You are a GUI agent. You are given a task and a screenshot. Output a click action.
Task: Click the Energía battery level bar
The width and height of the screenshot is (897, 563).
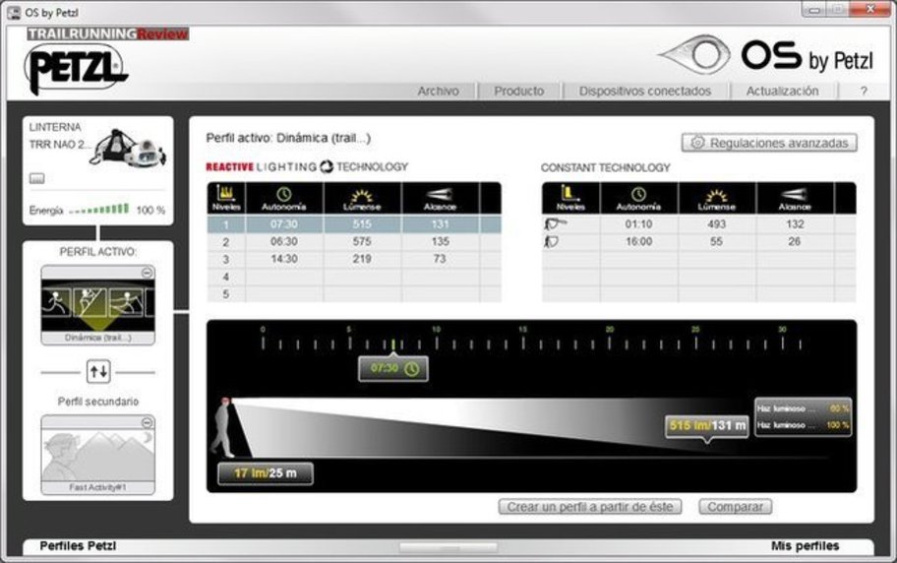coord(99,210)
